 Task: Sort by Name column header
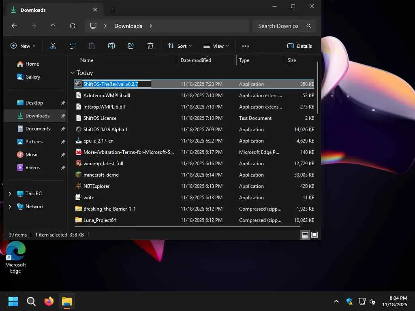[87, 60]
